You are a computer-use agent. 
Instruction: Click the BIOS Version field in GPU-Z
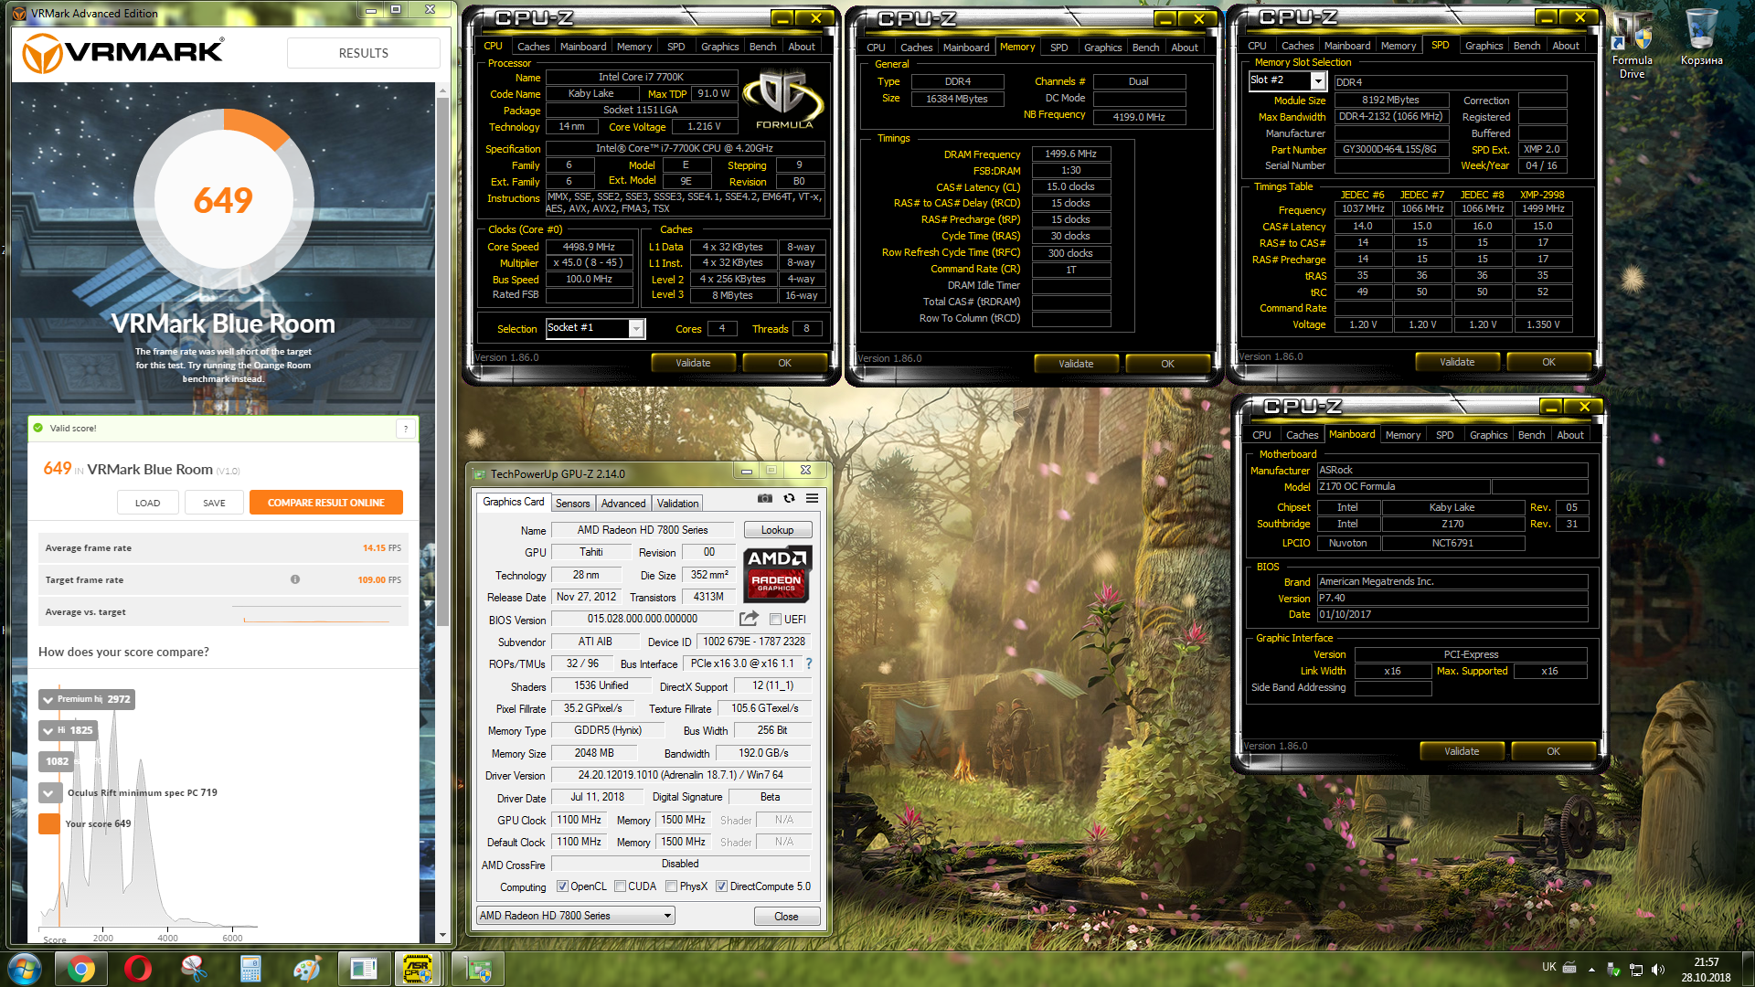[x=642, y=620]
